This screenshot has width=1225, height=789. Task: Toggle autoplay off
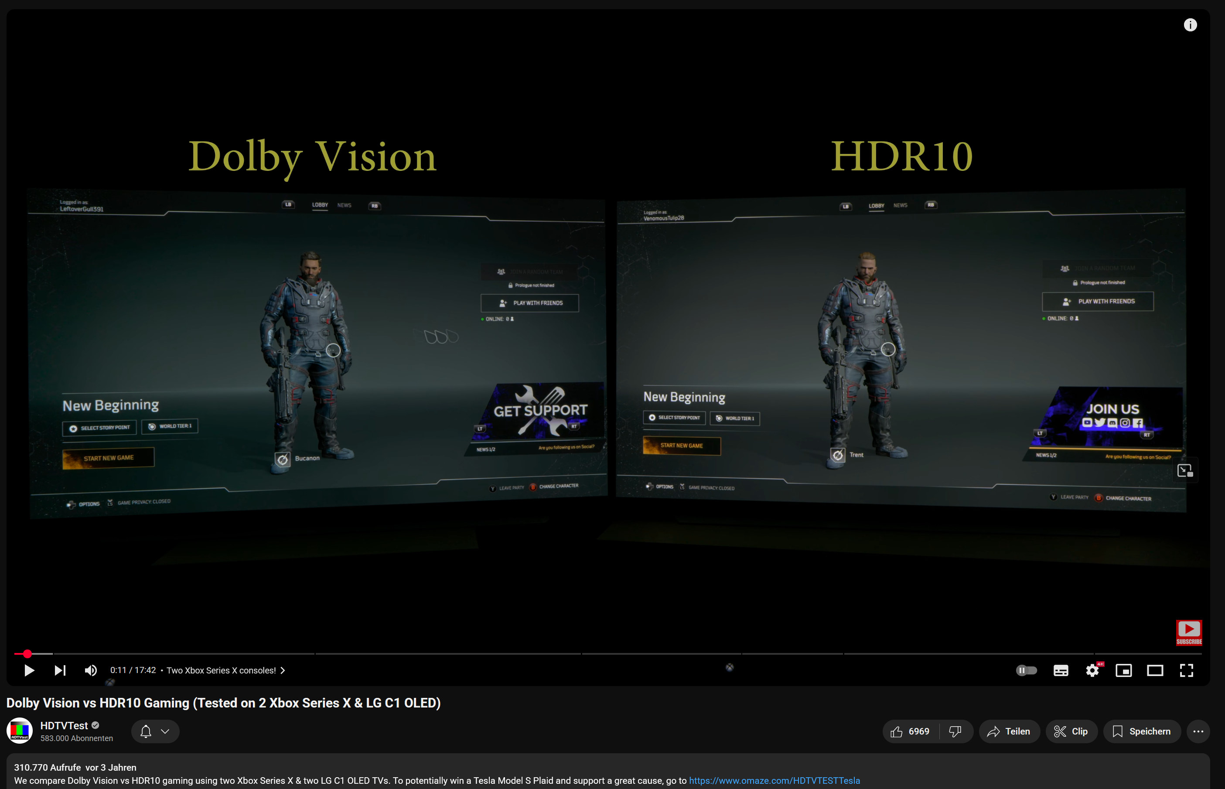coord(1027,670)
